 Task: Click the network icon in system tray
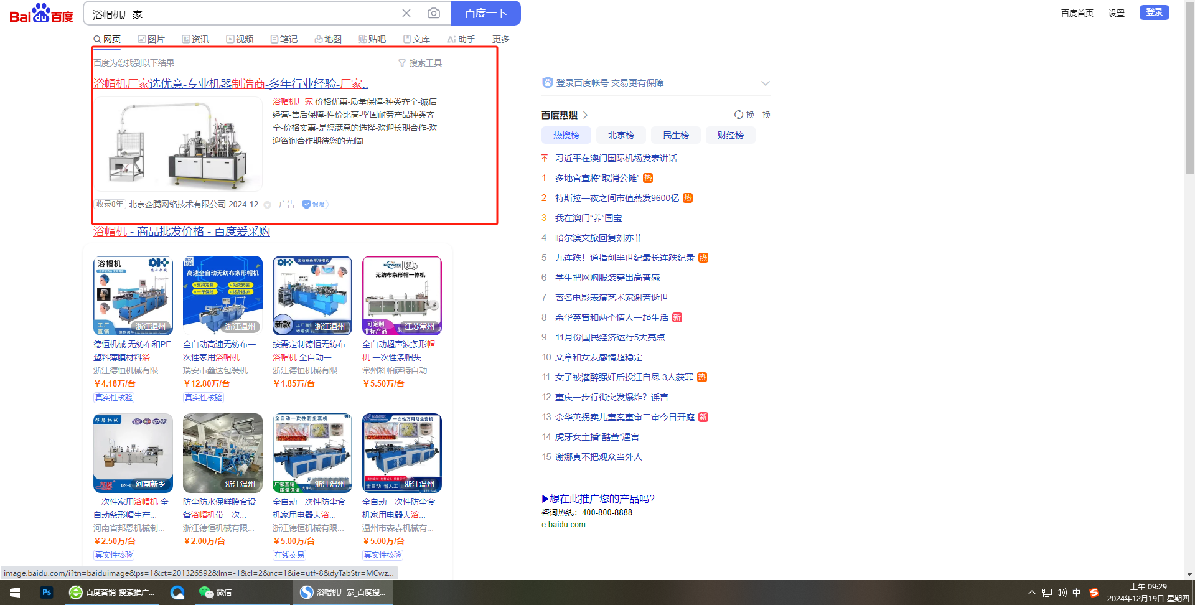[x=1047, y=593]
